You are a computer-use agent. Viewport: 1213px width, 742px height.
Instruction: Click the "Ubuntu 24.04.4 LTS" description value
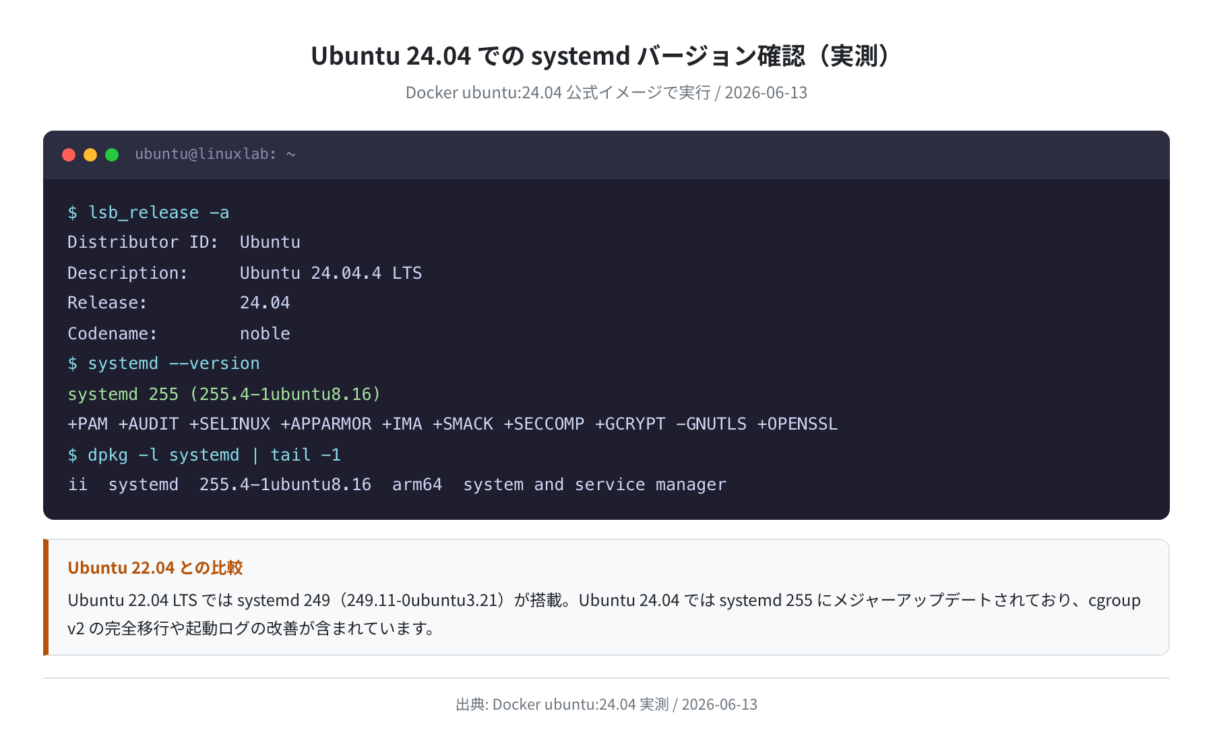click(x=331, y=273)
